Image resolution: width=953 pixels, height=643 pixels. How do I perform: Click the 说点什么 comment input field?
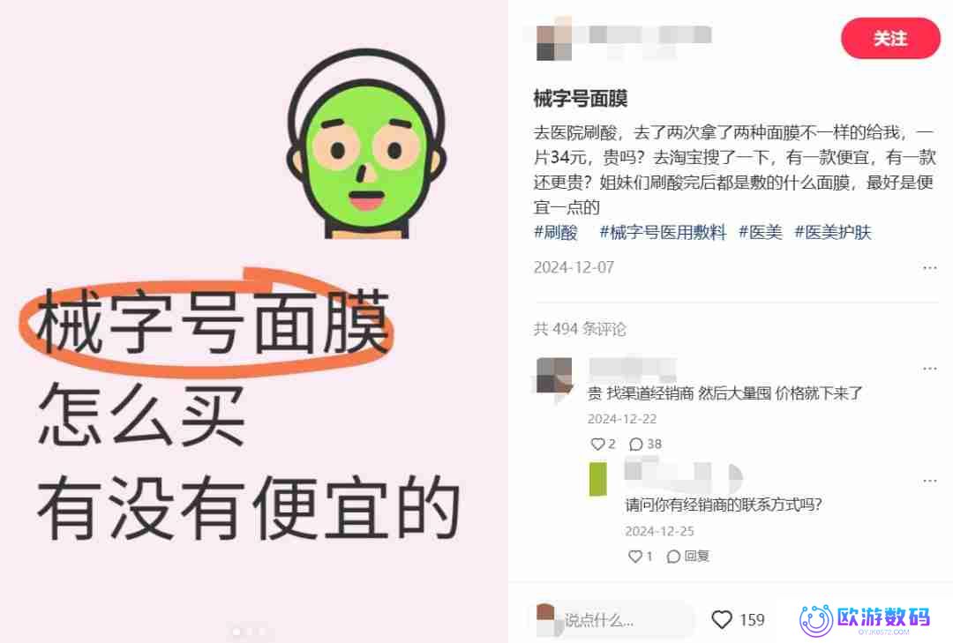(x=612, y=620)
